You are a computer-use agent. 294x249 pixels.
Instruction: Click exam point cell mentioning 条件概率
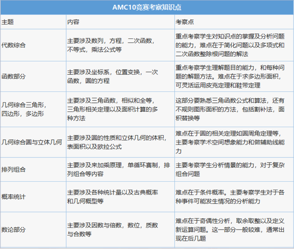pos(234,197)
